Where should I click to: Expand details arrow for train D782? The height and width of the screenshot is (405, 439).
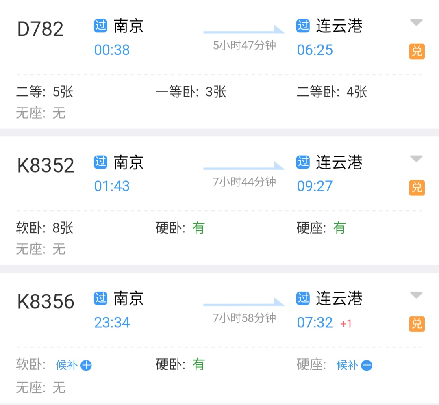[416, 23]
